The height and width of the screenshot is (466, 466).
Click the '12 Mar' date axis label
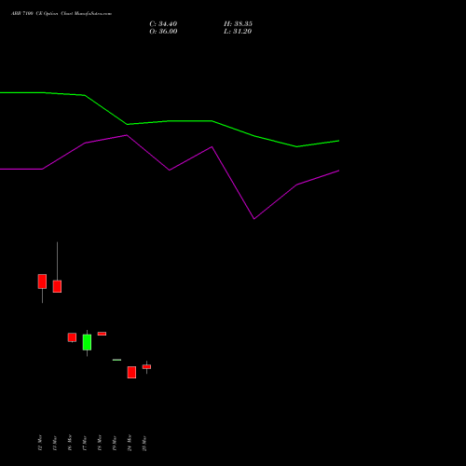click(x=40, y=443)
